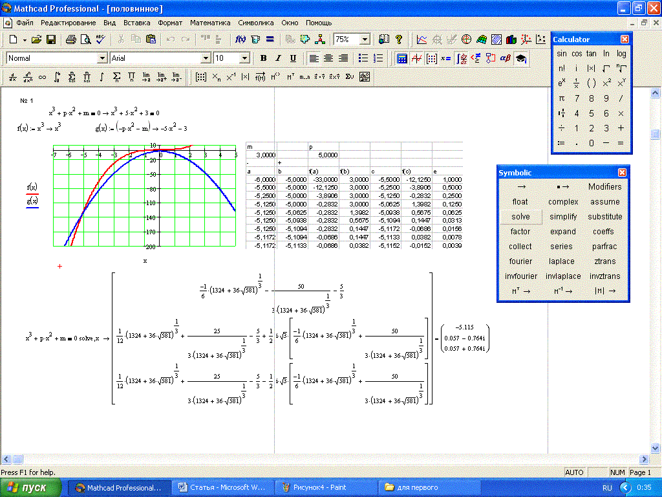Toggle Underline text formatting
Image resolution: width=662 pixels, height=497 pixels.
click(x=293, y=58)
